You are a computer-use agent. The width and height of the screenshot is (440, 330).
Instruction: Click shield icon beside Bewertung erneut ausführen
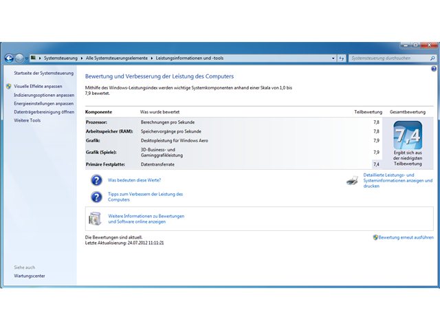pyautogui.click(x=375, y=237)
